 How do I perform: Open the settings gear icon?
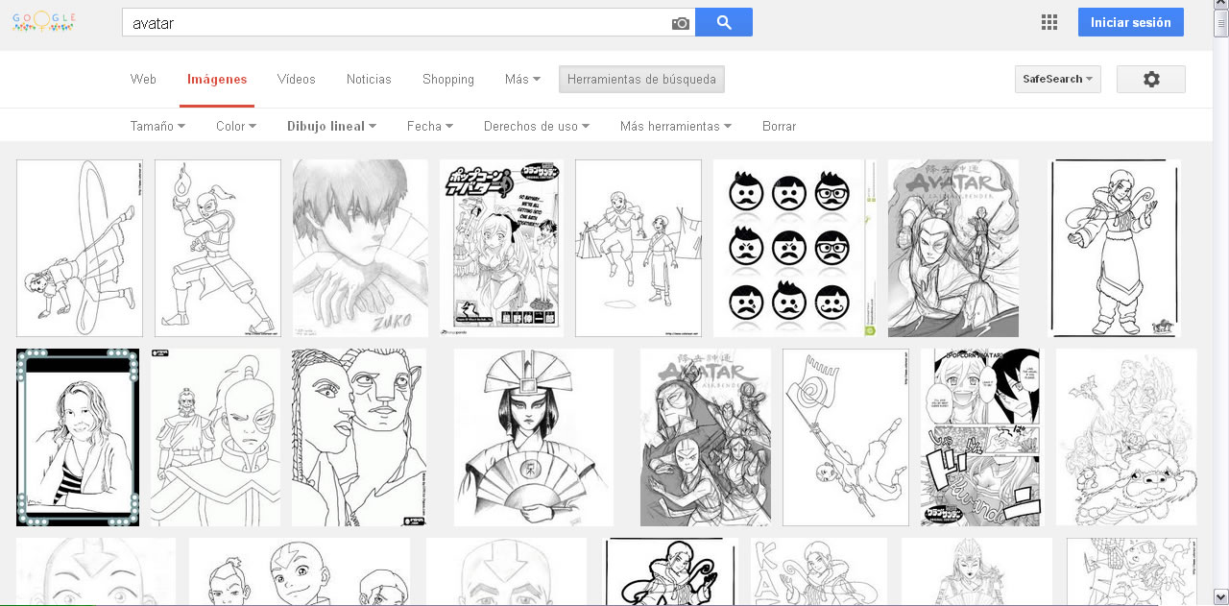1150,80
